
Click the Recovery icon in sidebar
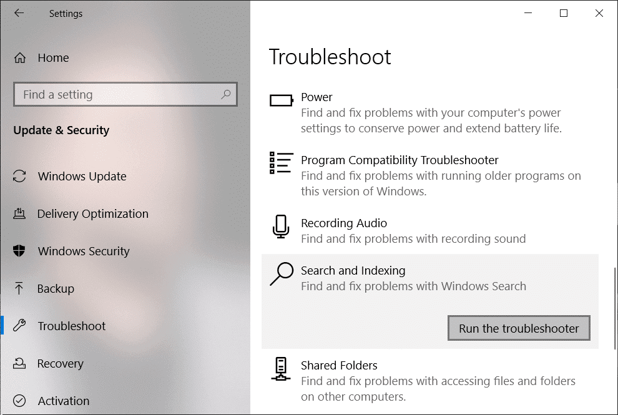click(20, 364)
